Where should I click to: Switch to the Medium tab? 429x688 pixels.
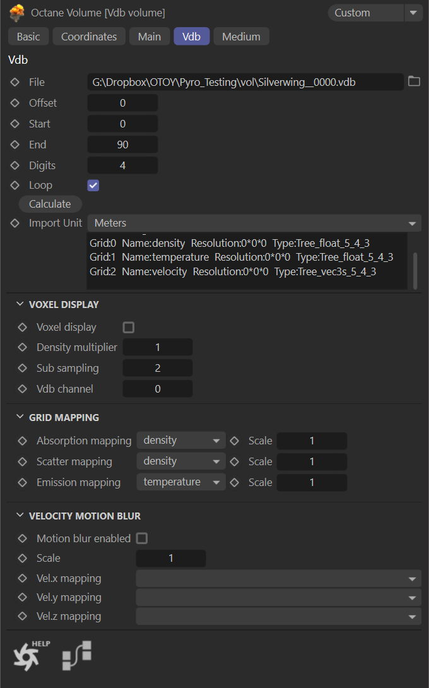[241, 37]
